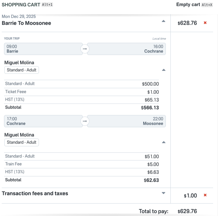
Task: Click the 09:00 Barrie departure box
Action: click(x=43, y=49)
